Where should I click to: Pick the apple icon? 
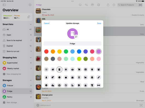(x=66, y=77)
